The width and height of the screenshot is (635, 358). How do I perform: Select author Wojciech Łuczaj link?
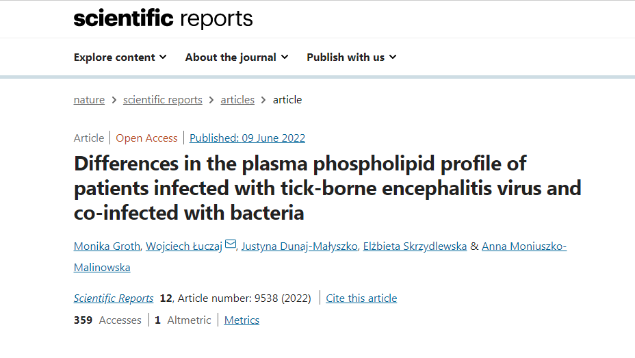(183, 246)
